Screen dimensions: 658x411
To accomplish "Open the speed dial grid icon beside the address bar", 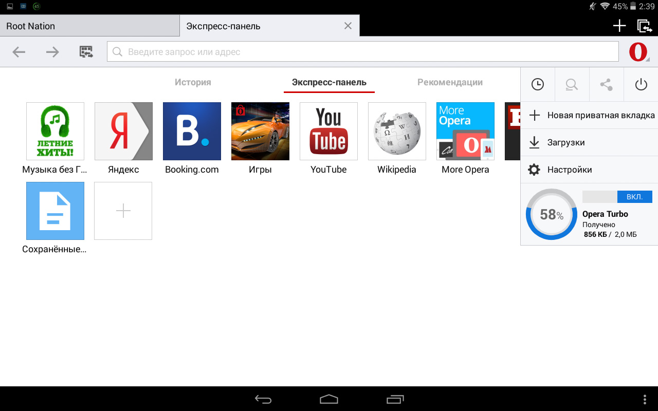I will point(86,51).
